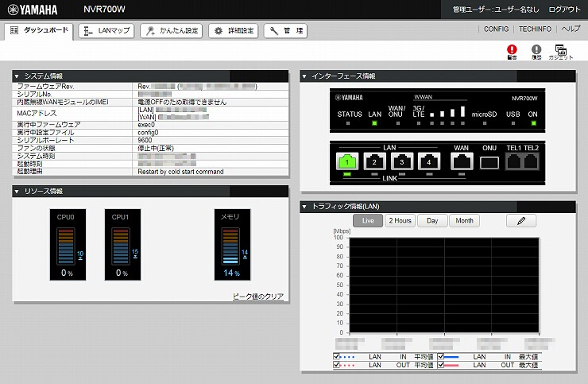Click the LAN status LED indicator
The width and height of the screenshot is (588, 384).
pyautogui.click(x=374, y=123)
